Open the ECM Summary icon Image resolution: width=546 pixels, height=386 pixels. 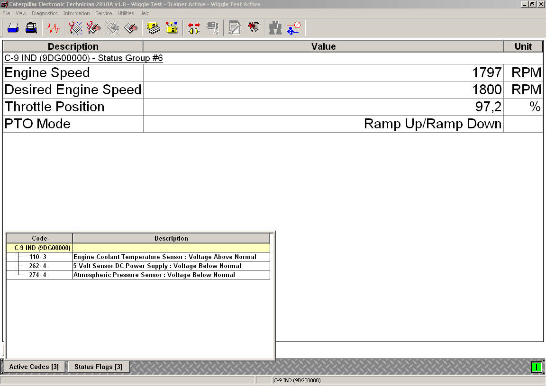click(153, 28)
